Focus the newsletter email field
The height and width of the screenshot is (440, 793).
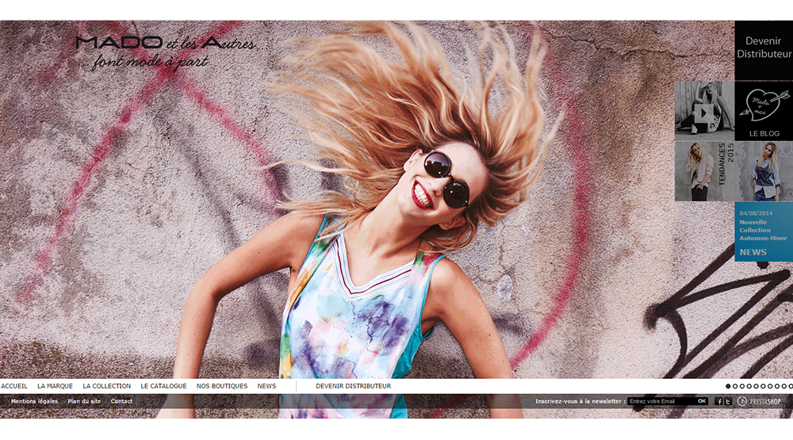(x=661, y=401)
